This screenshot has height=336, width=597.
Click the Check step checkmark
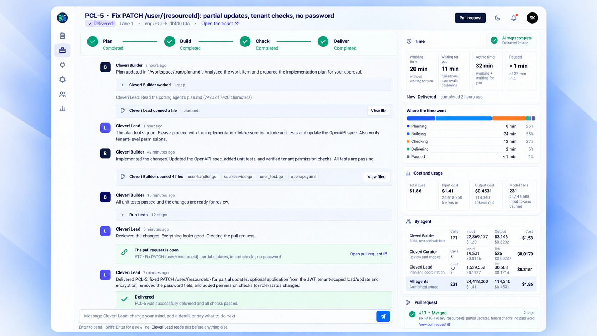coord(245,42)
